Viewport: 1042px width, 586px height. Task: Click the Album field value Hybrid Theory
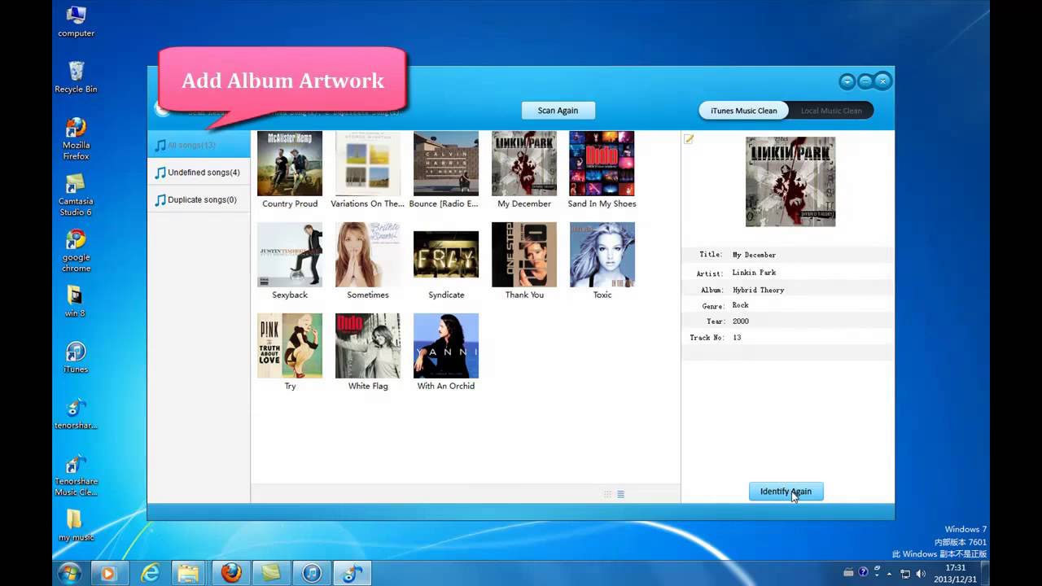point(758,290)
